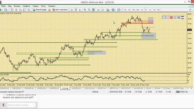This screenshot has height=109, width=194.
Task: Select the MN timeframe button
Action: point(159,10)
